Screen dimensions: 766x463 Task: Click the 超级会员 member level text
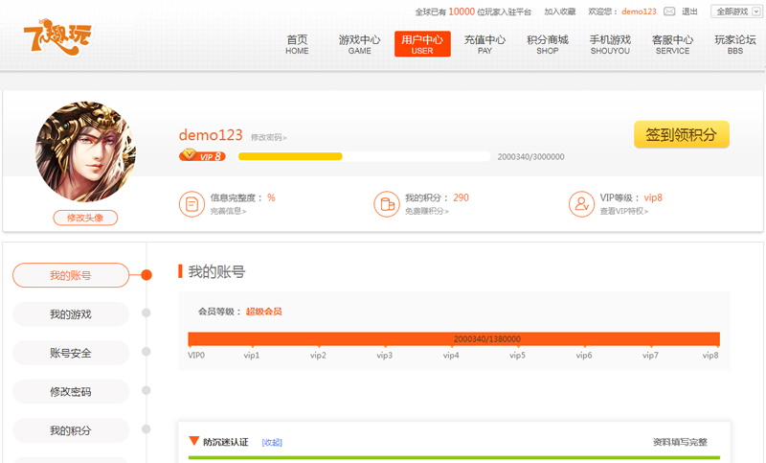tap(264, 312)
